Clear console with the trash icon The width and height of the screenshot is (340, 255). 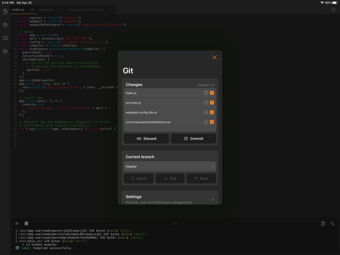(x=323, y=224)
